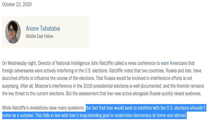Click the author's profile photo
Viewport: 209px width, 139px height.
click(13, 32)
